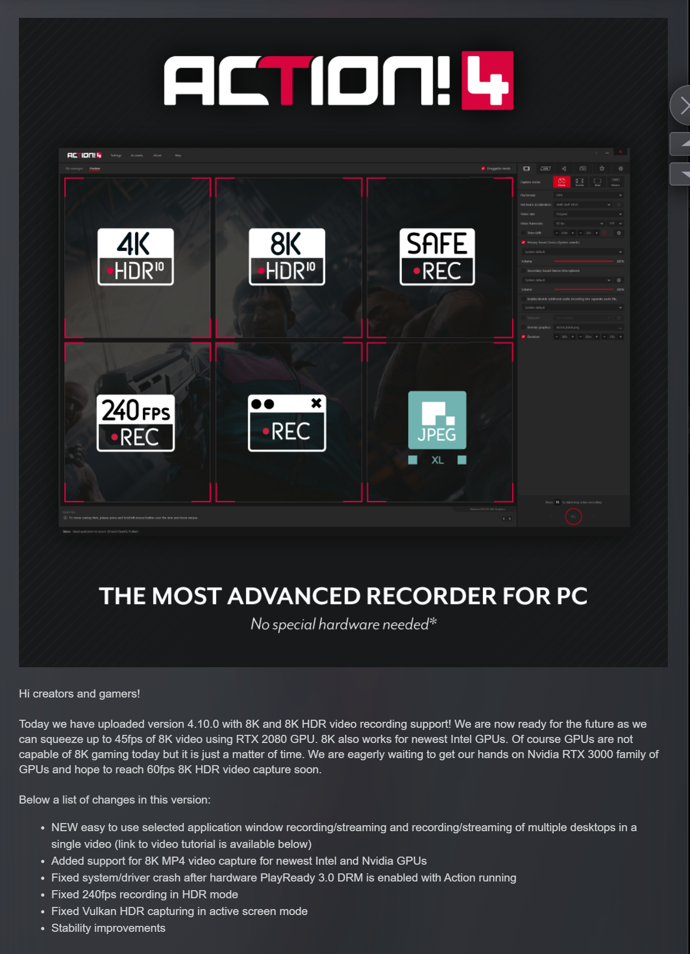Open the Settings menu
Screen dimensions: 690x954
tap(116, 155)
